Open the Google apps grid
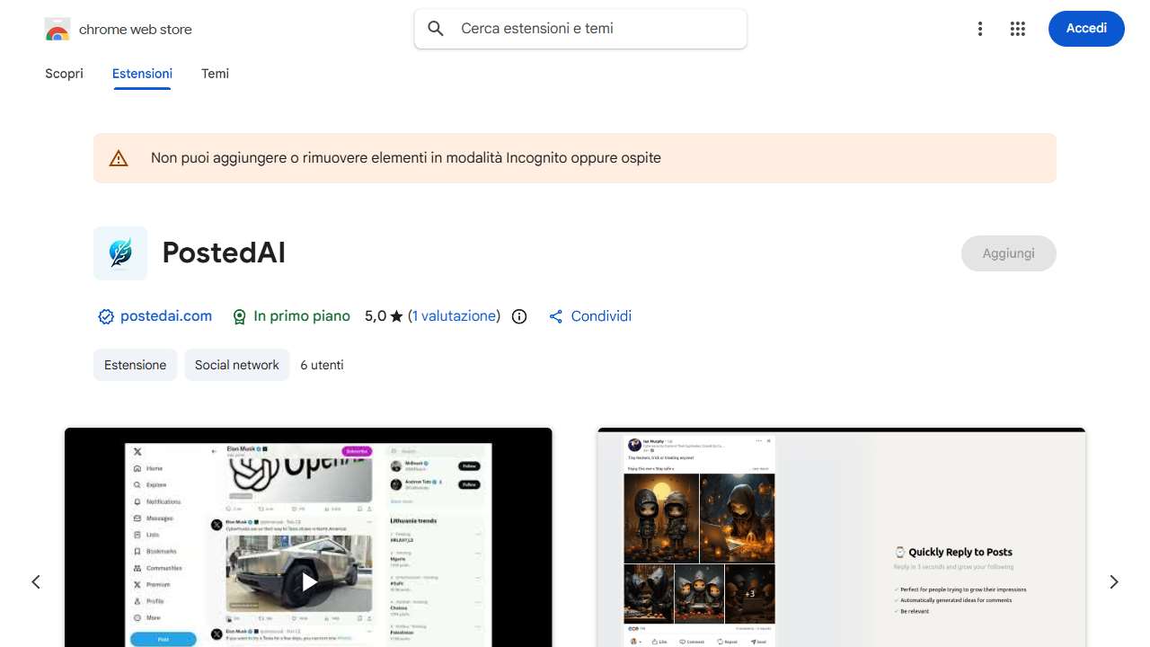Image resolution: width=1150 pixels, height=647 pixels. pyautogui.click(x=1017, y=28)
